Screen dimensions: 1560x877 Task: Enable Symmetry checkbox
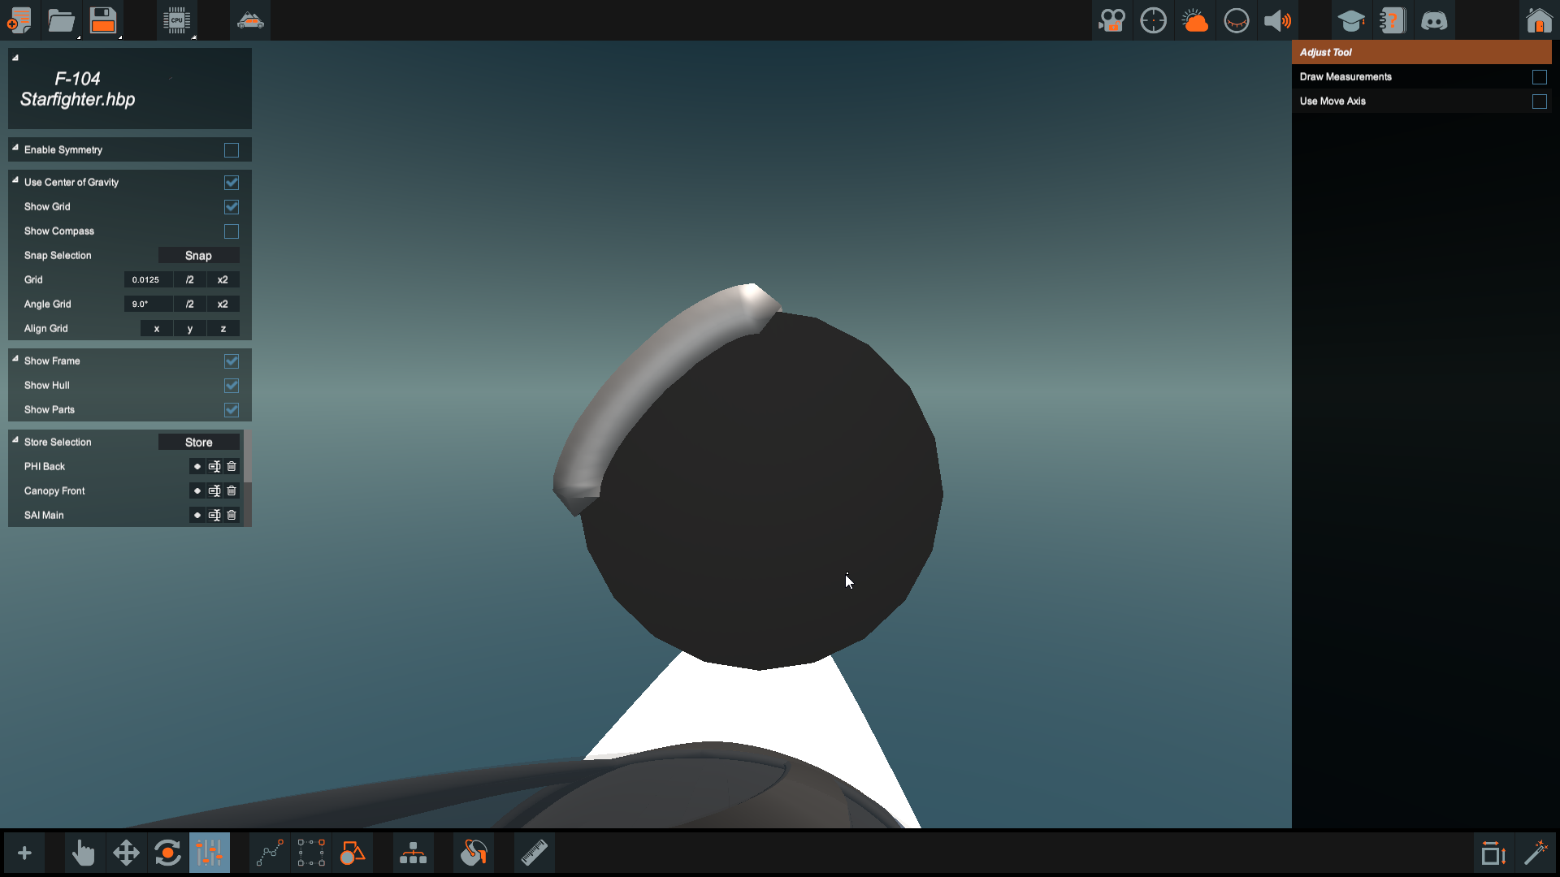[x=232, y=150]
